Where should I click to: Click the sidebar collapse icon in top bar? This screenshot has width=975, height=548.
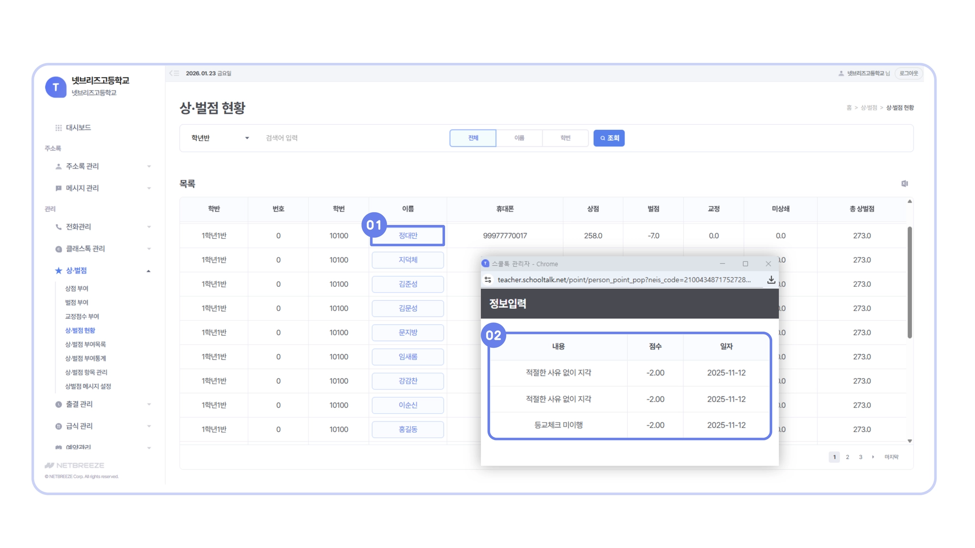click(174, 73)
